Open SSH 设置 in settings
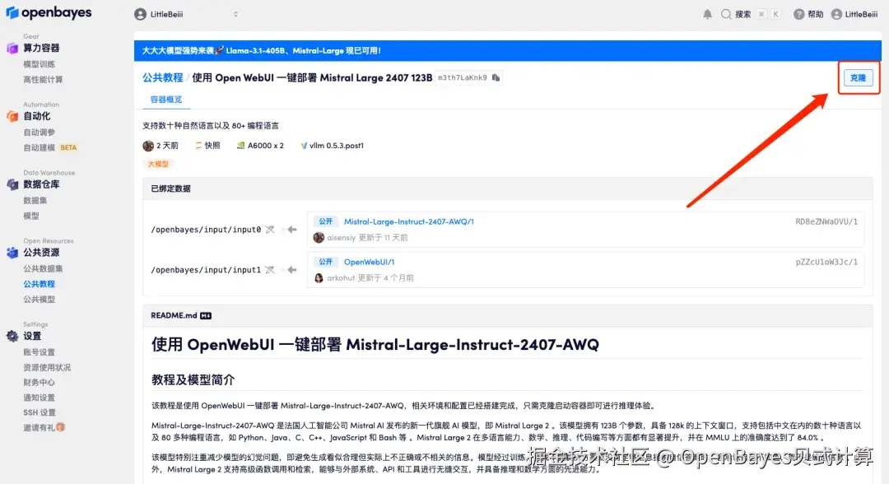Screen dimensions: 889x484 tap(40, 412)
